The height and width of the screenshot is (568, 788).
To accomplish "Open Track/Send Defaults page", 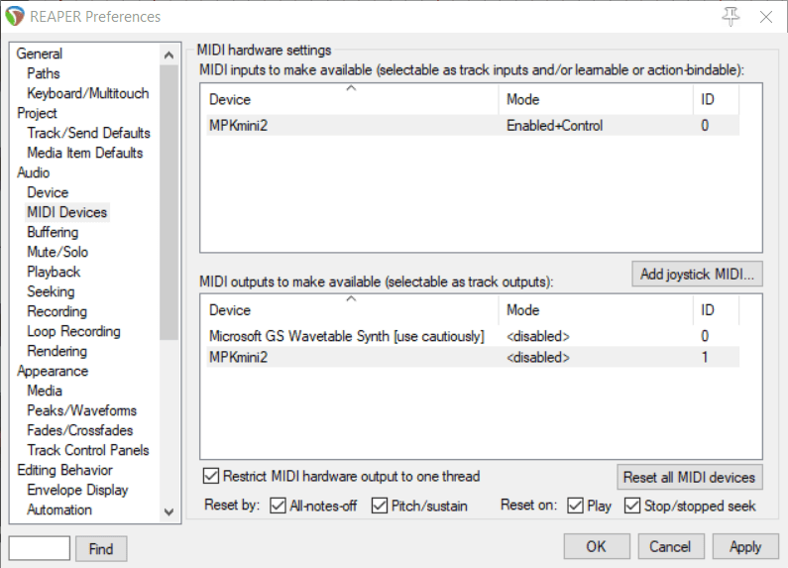I will coord(89,133).
